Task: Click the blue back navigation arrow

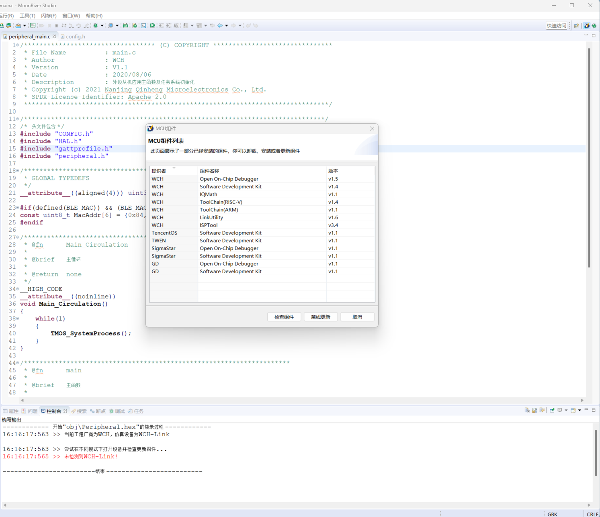Action: point(220,26)
